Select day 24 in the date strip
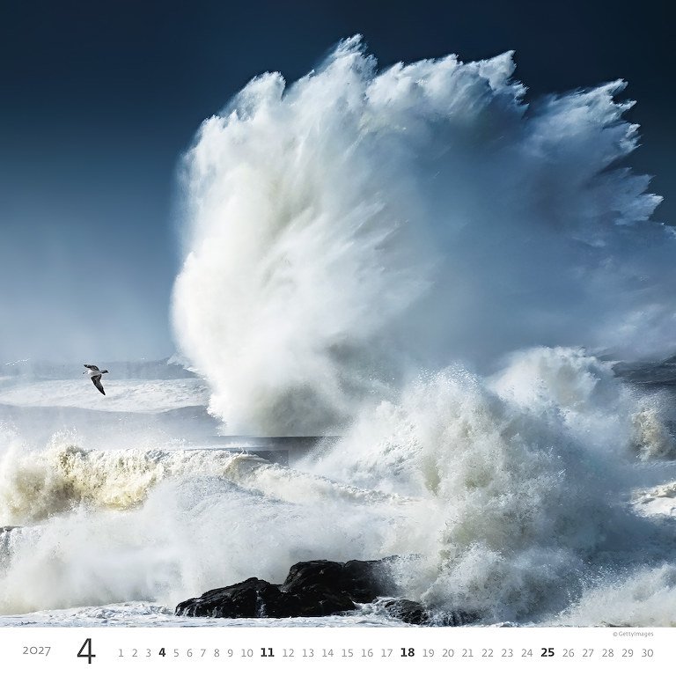This screenshot has height=676, width=676. pos(527,653)
